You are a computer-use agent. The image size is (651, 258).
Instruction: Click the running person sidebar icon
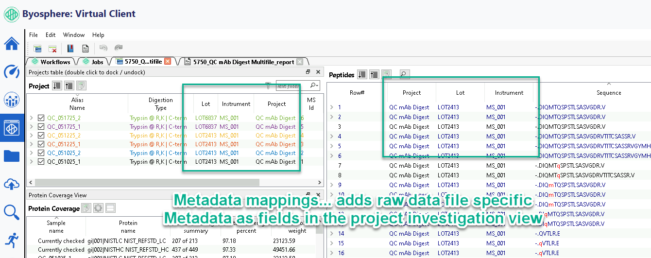tap(12, 240)
